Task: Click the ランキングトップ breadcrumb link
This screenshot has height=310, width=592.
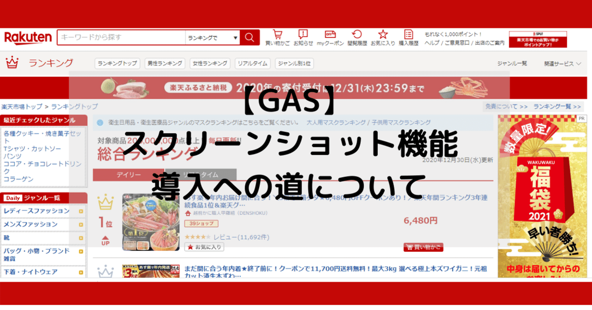Action: (x=74, y=106)
